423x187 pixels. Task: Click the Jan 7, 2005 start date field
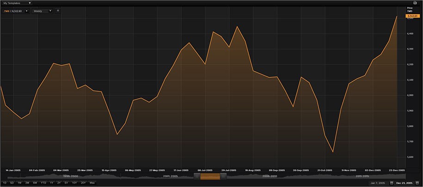(x=379, y=183)
